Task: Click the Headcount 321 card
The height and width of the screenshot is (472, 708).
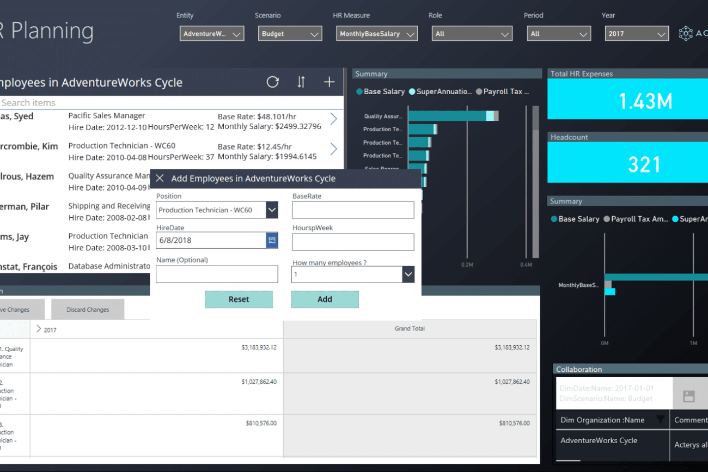Action: pyautogui.click(x=627, y=163)
